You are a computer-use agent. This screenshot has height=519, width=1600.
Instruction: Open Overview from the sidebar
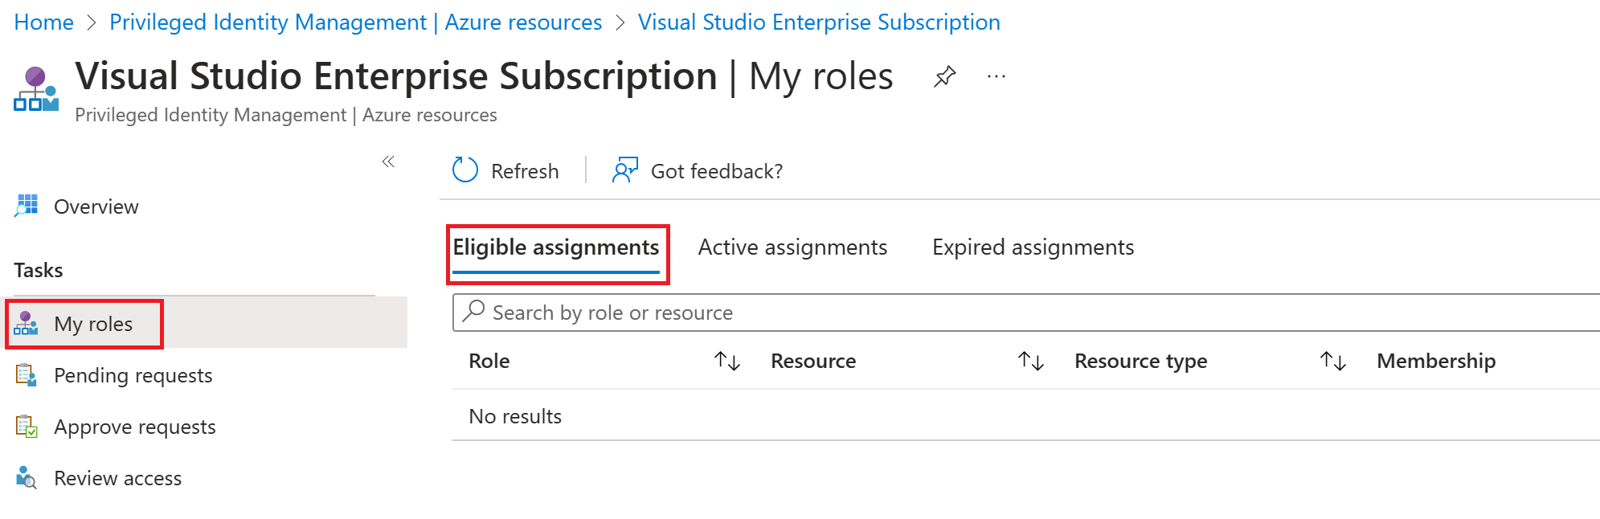point(96,206)
